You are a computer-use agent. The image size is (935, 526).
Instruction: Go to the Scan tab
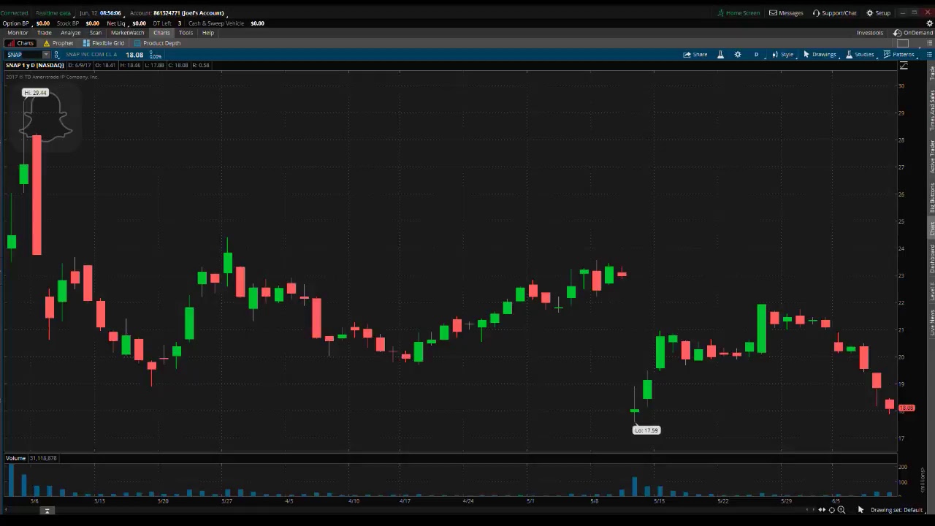tap(96, 33)
